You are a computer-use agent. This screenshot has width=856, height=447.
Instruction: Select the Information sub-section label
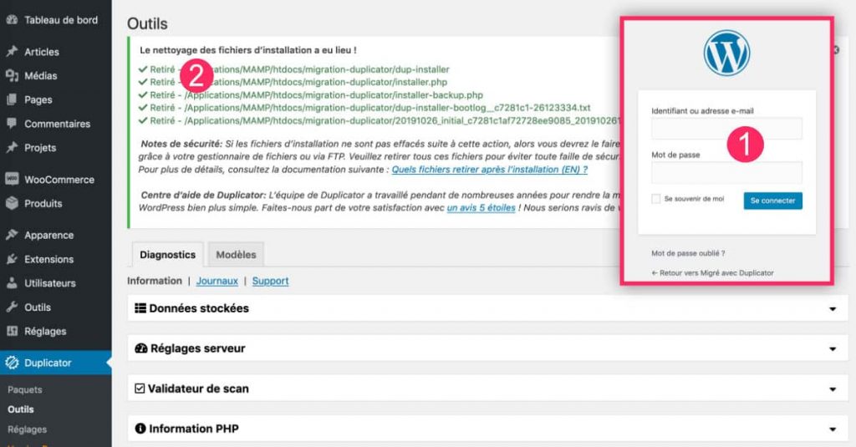click(x=155, y=281)
